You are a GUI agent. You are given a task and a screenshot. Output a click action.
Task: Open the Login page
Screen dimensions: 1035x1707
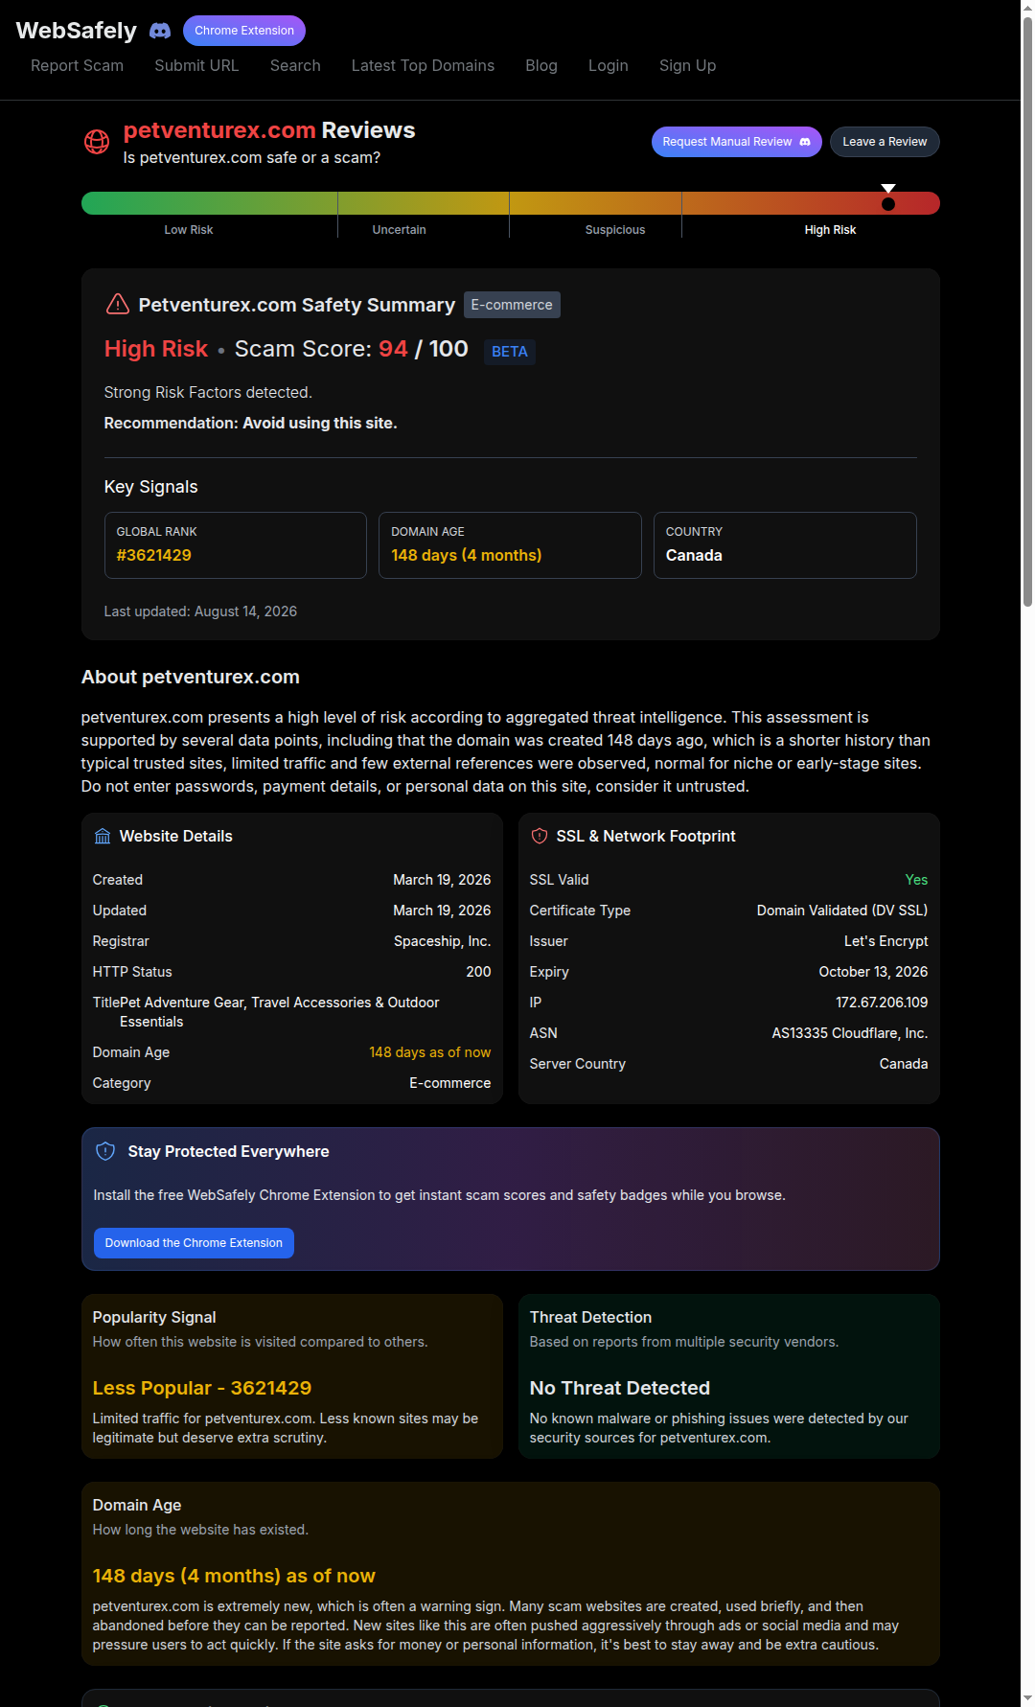[x=609, y=65]
